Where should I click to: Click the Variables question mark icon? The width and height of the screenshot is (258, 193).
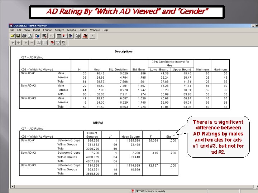[x=71, y=36]
